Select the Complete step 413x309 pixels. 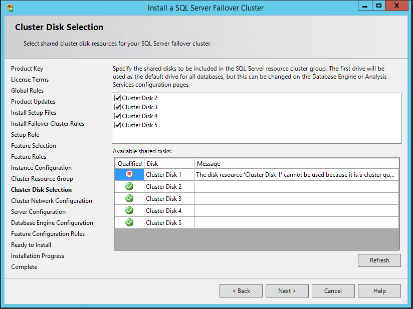click(x=24, y=267)
